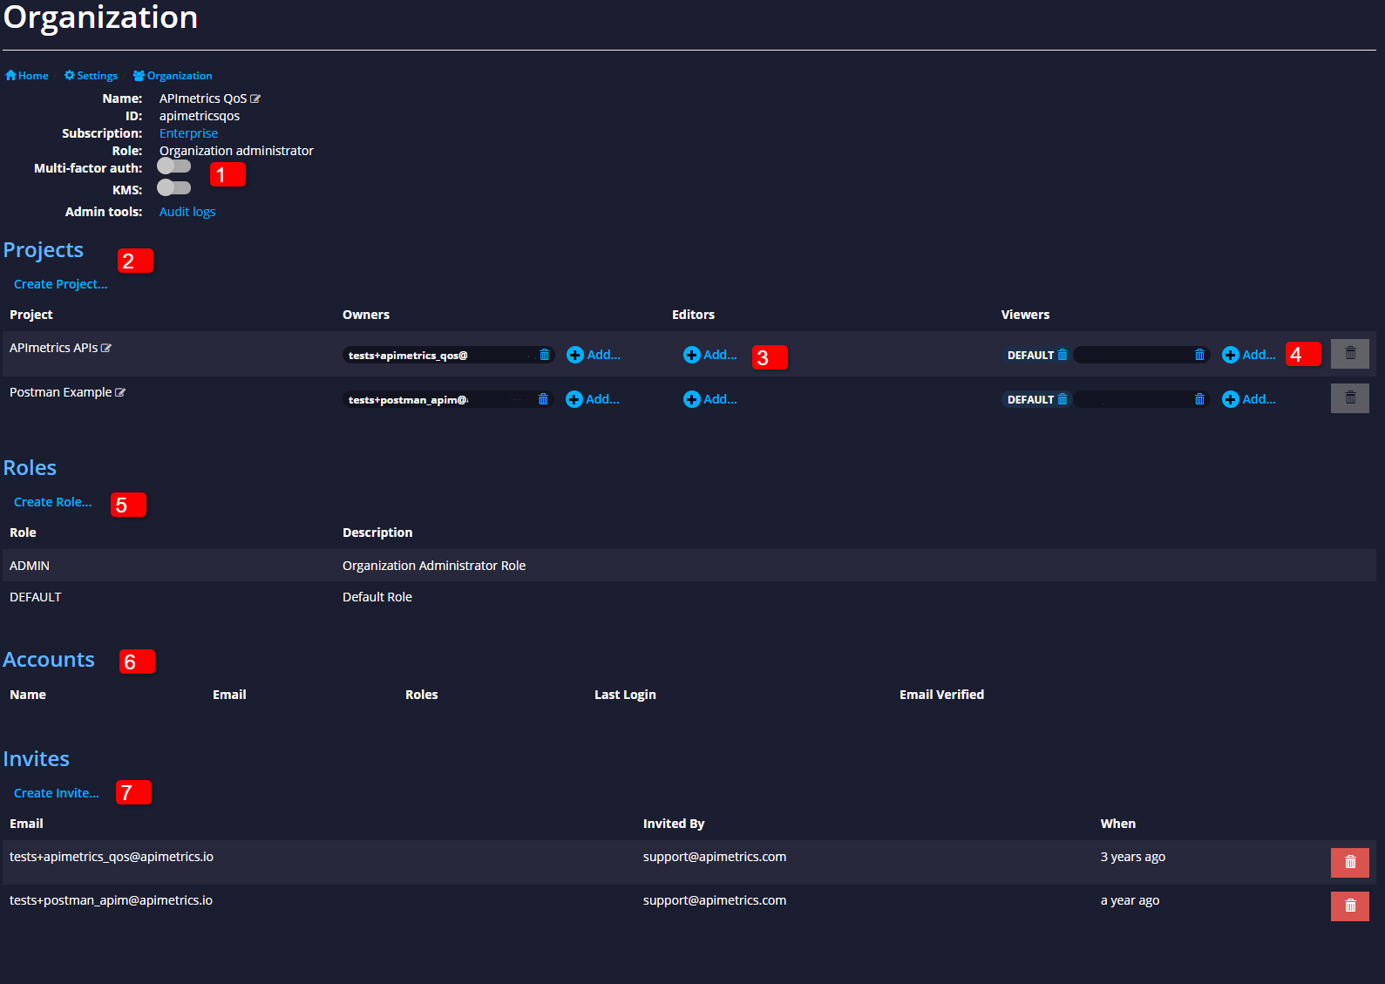Viewport: 1385px width, 984px height.
Task: Click the apimetricsqos ID value
Action: pos(199,116)
